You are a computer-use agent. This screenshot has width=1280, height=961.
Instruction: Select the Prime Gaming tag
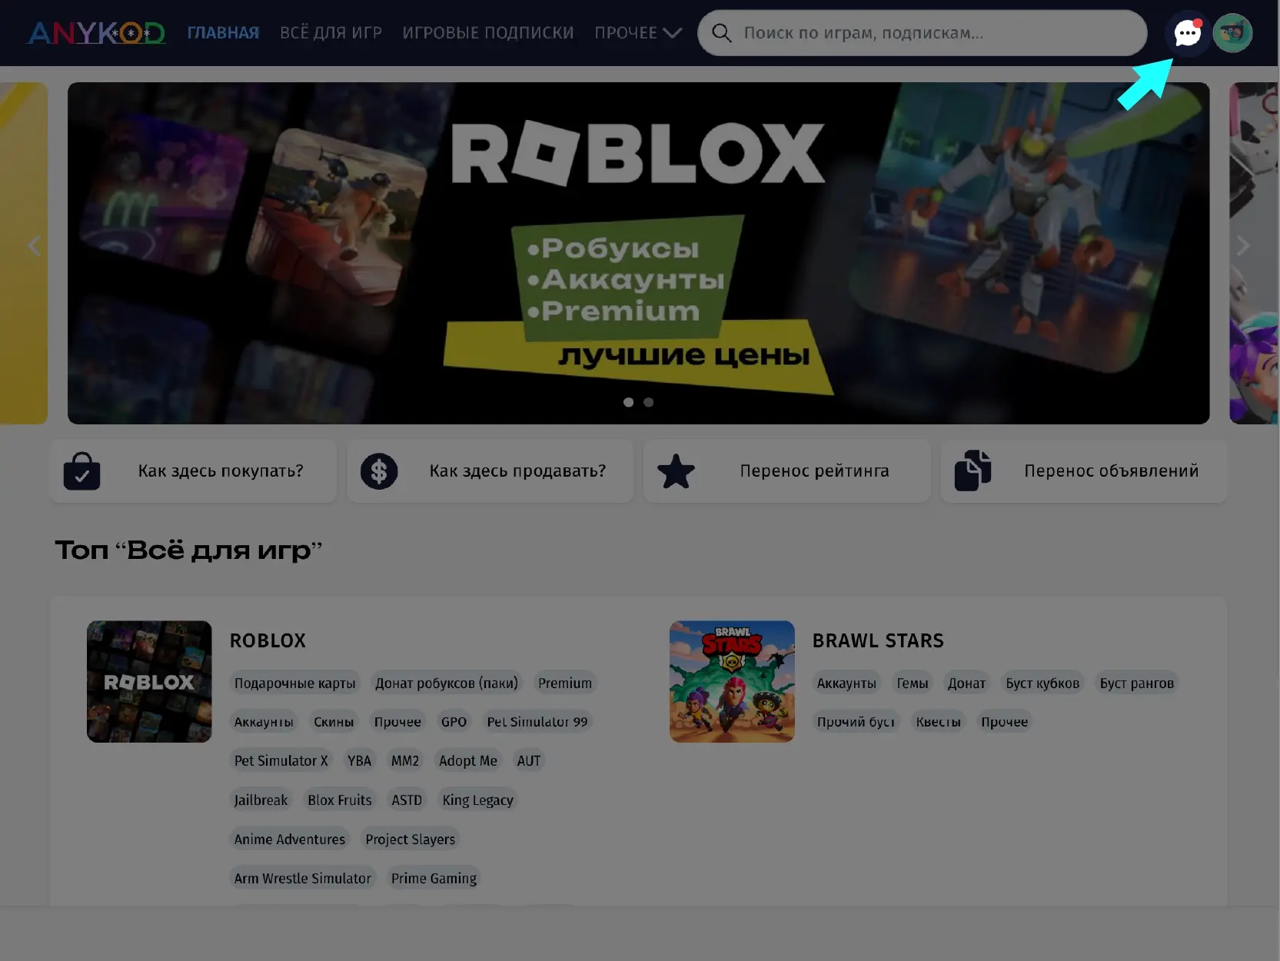pos(434,878)
